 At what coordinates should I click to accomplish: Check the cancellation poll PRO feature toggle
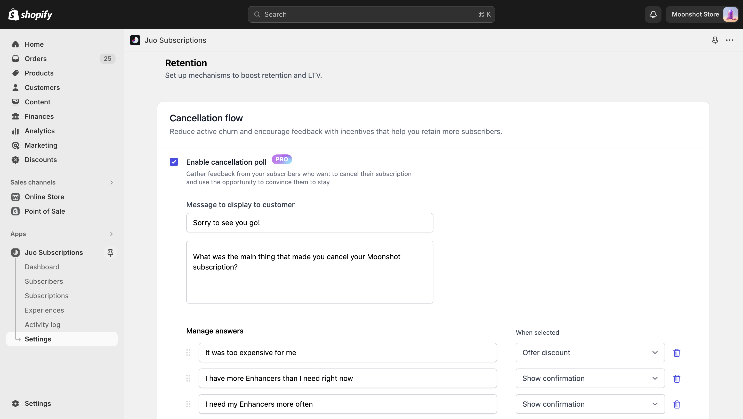(x=174, y=162)
